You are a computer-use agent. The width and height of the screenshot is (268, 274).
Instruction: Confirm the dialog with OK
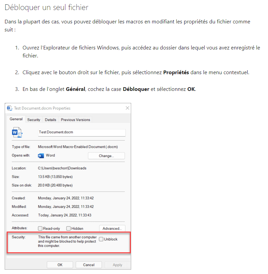60,265
